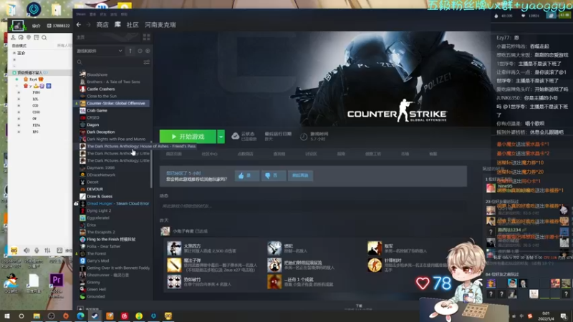
Task: Open advanced filter settings icon in library search
Action: [x=147, y=62]
